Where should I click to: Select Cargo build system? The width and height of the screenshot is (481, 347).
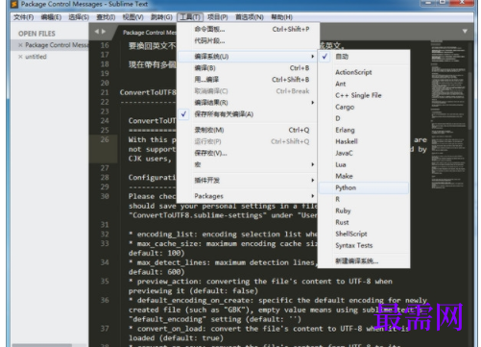364,107
